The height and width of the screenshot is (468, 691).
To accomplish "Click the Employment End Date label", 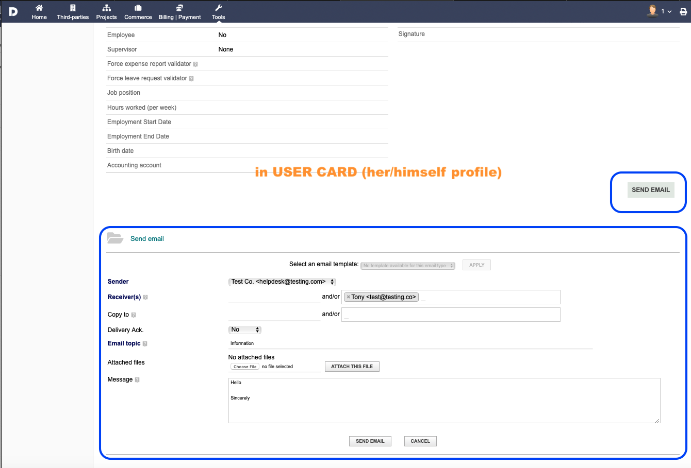I will coord(138,136).
